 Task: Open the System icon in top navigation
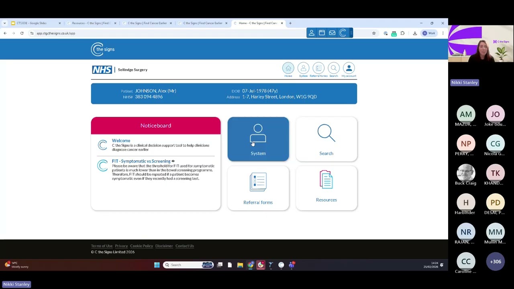tap(303, 68)
